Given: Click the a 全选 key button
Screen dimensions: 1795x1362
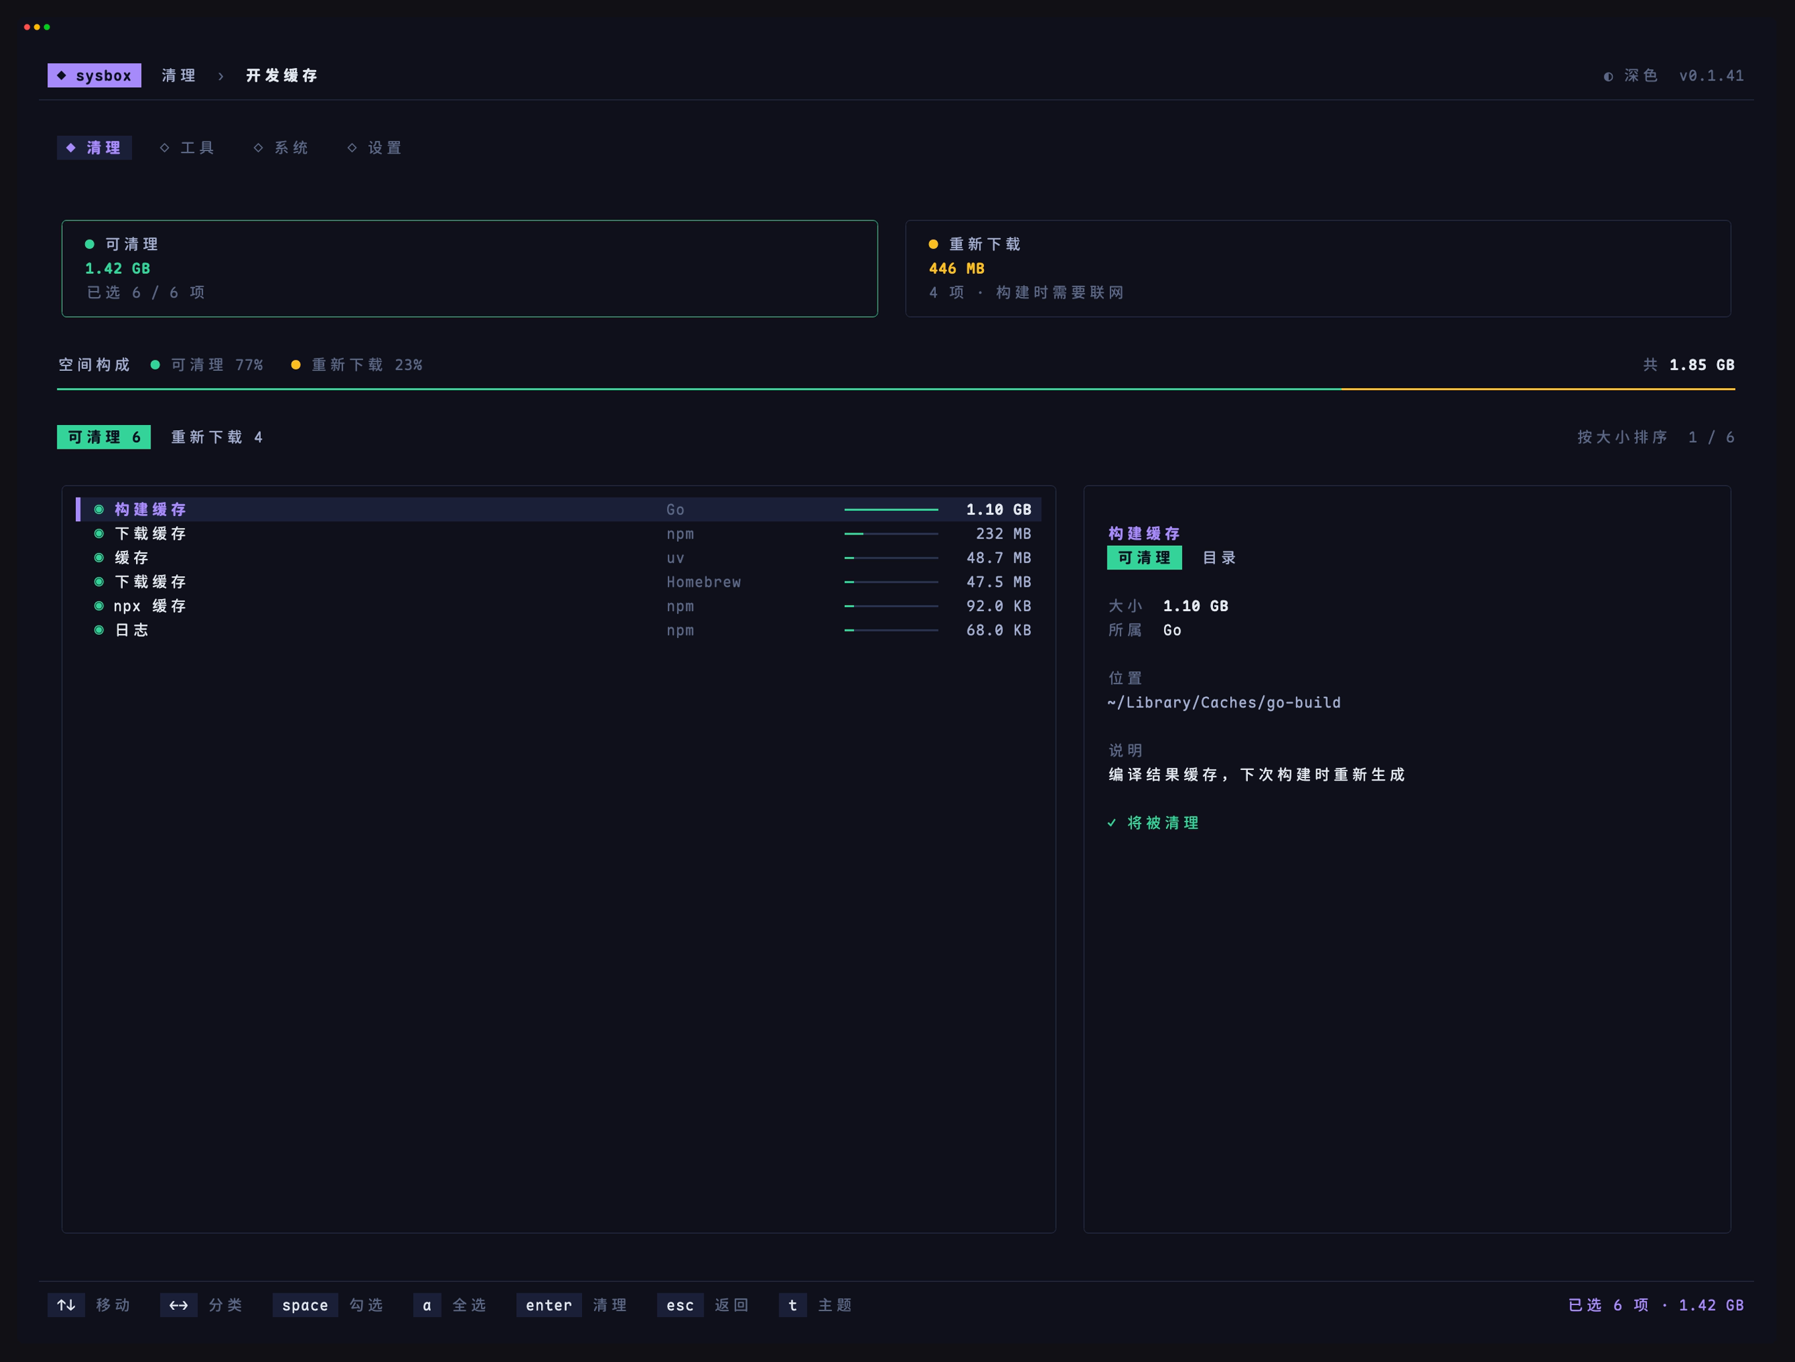Looking at the screenshot, I should click(450, 1305).
